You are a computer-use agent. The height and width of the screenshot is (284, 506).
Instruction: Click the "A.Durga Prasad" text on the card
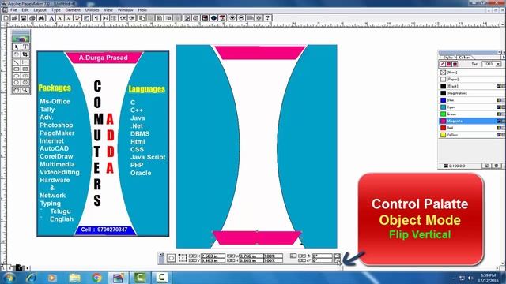tap(104, 58)
